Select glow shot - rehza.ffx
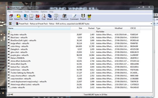 pos(19,52)
